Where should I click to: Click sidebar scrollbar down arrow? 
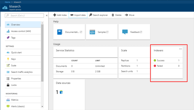[42, 106]
